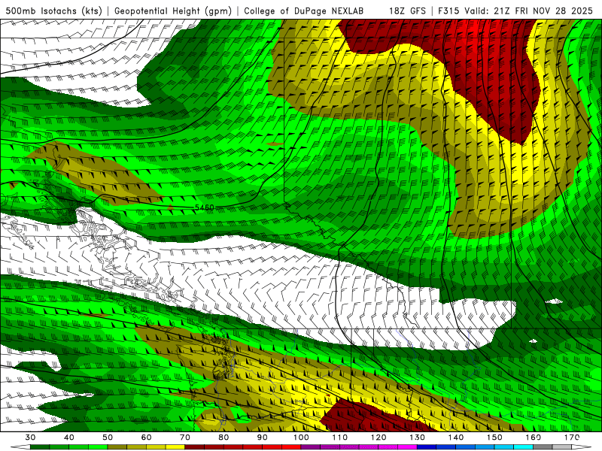Click the "150" color scale label

494,437
